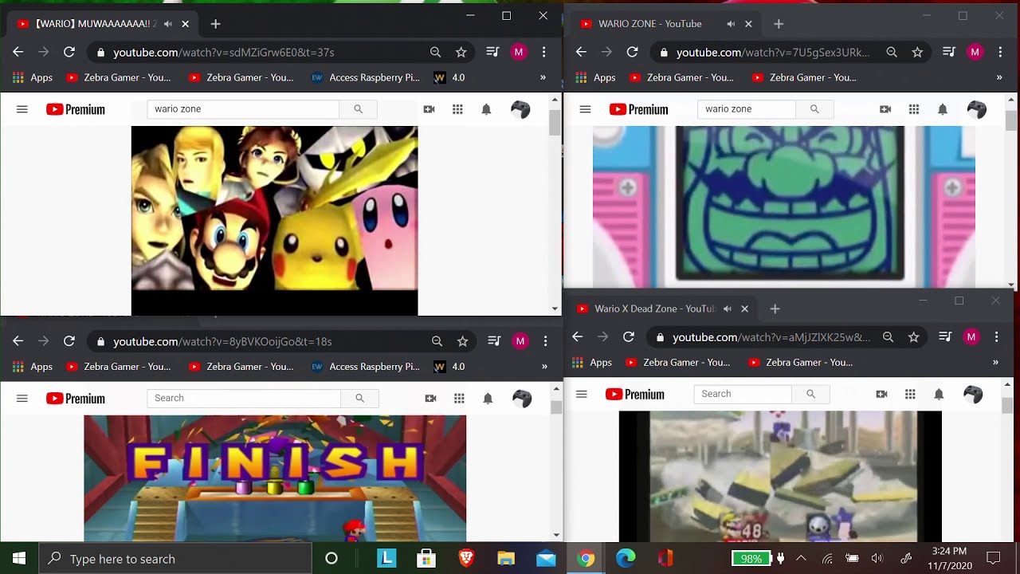The image size is (1020, 574).
Task: Click the Smash Bros video in the top-left window
Action: pos(274,221)
